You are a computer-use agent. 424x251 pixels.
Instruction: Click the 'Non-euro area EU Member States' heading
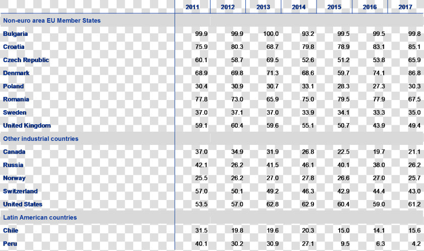(x=51, y=21)
